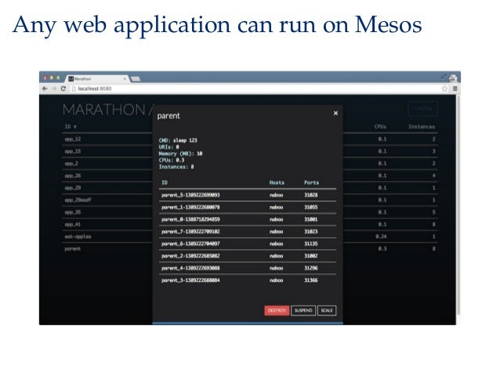Click the +NEW app button
The width and height of the screenshot is (500, 375).
(x=423, y=109)
